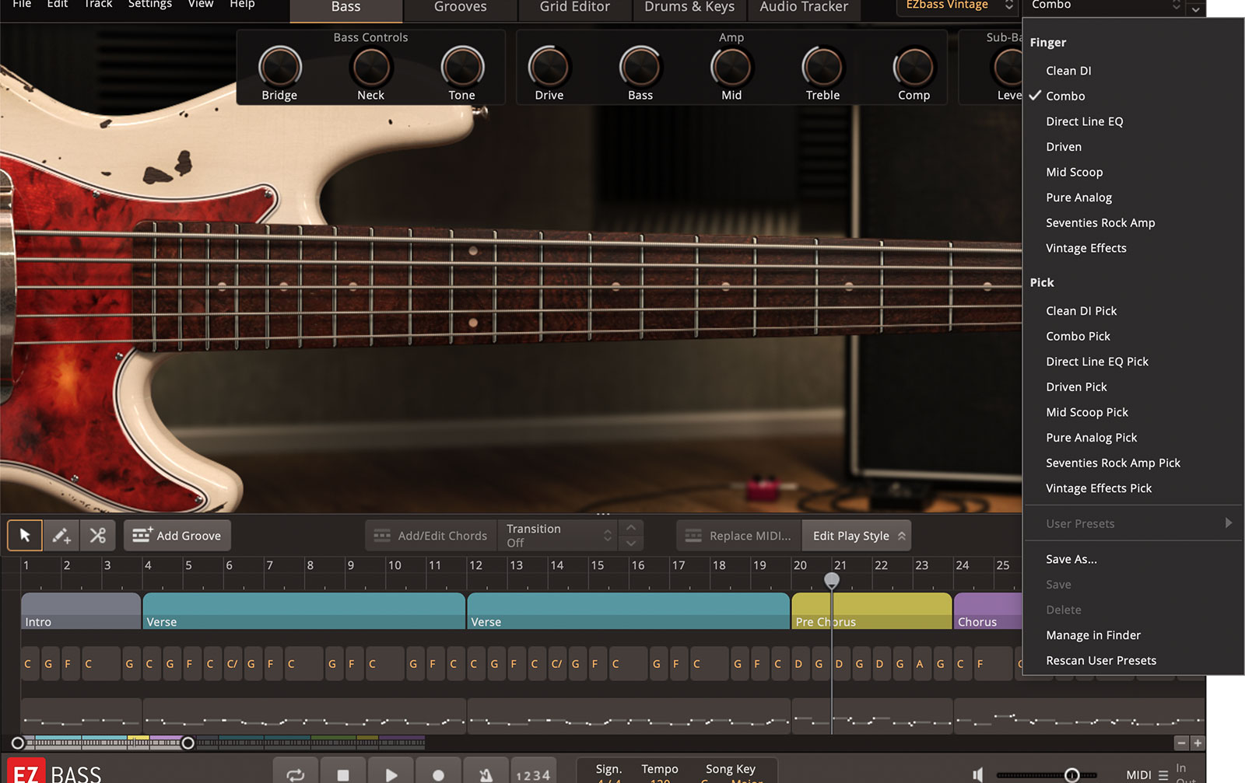This screenshot has height=783, width=1245.
Task: Select the arrow pointer tool
Action: [25, 535]
